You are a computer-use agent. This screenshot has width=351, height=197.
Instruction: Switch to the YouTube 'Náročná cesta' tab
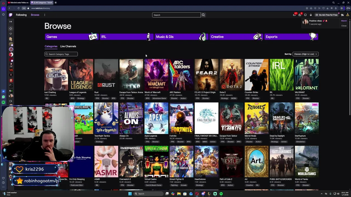[x=18, y=2]
